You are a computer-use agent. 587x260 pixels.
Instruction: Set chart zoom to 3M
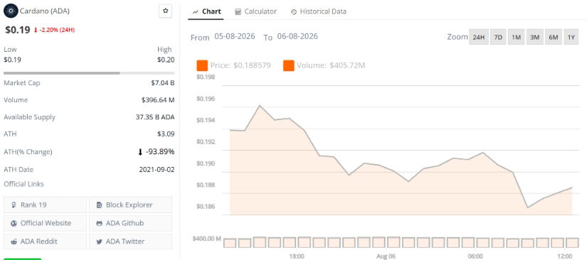pos(534,37)
